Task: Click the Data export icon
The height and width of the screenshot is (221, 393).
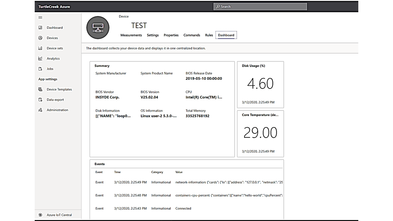Action: tap(40, 100)
